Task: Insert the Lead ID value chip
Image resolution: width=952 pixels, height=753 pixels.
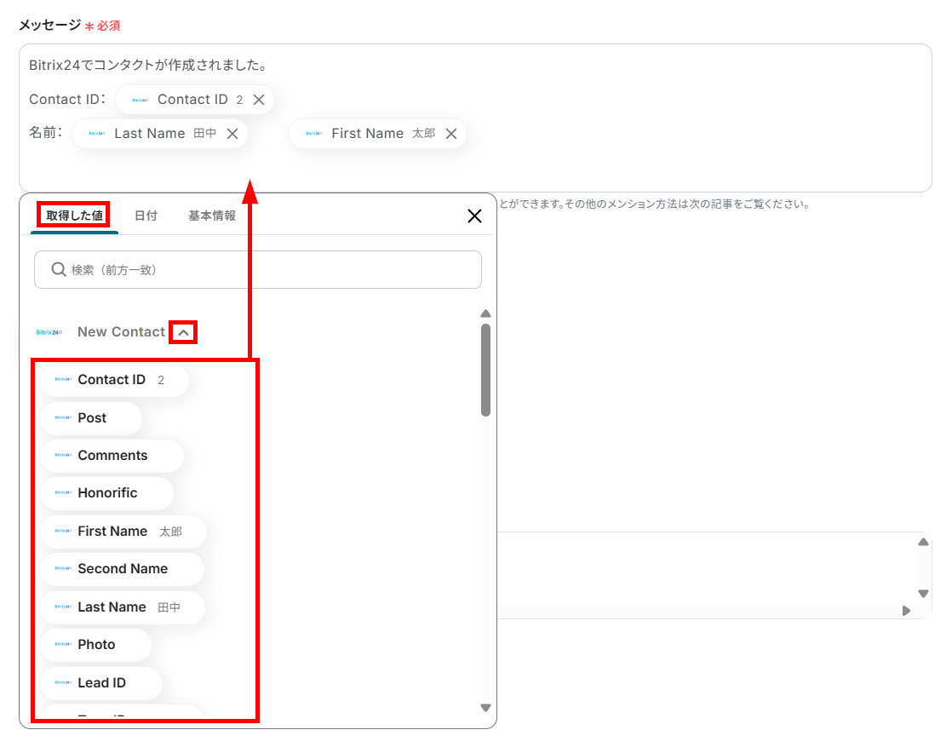Action: coord(101,683)
